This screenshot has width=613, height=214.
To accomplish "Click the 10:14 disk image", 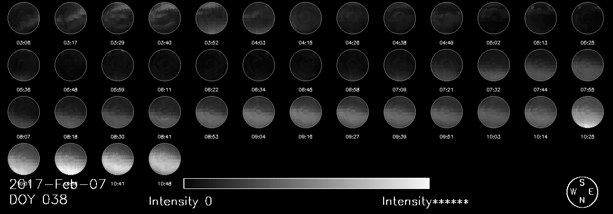I will pos(540,112).
